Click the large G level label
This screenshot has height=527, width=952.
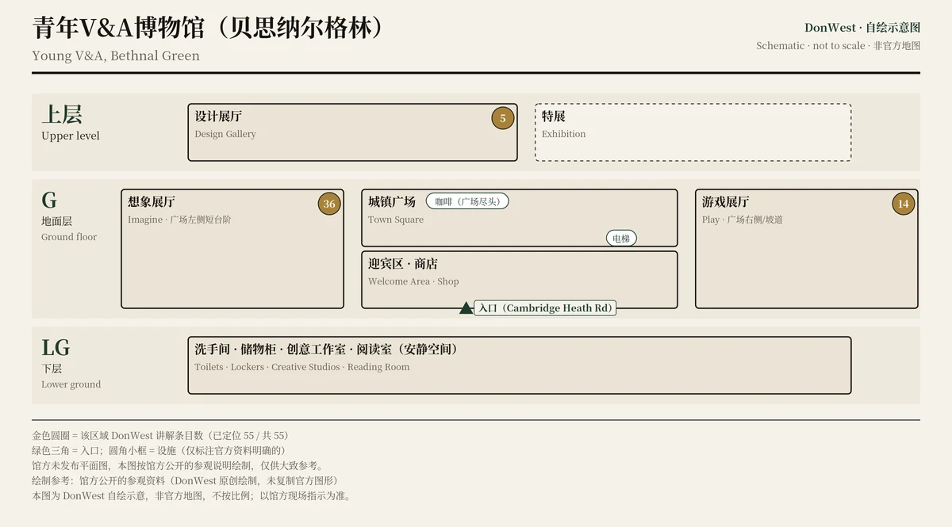[49, 200]
